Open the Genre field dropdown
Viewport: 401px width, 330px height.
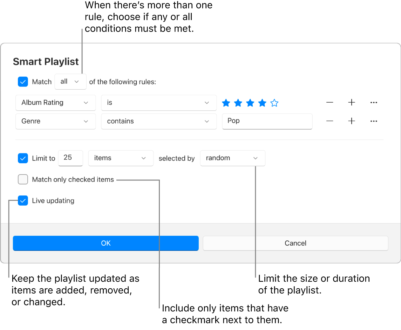tap(55, 122)
